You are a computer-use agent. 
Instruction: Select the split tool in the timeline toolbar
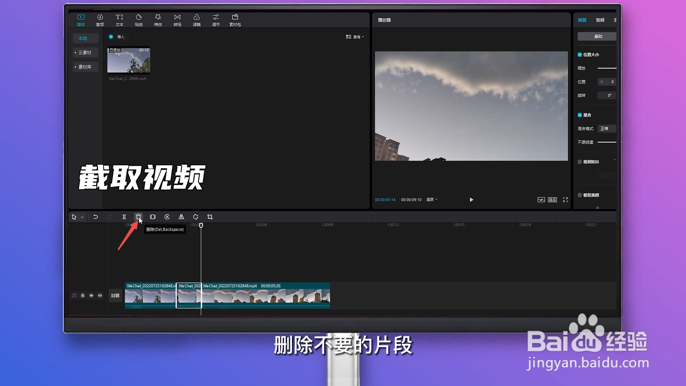(124, 217)
